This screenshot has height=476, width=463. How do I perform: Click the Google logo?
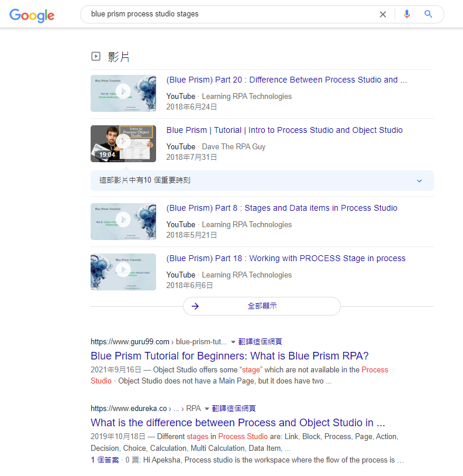point(32,15)
